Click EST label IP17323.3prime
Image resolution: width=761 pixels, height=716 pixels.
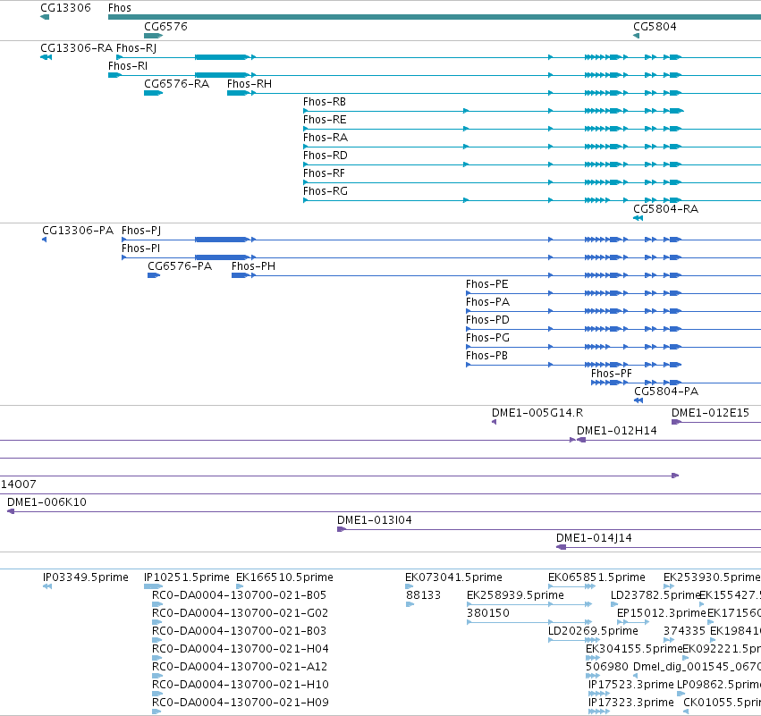(631, 703)
